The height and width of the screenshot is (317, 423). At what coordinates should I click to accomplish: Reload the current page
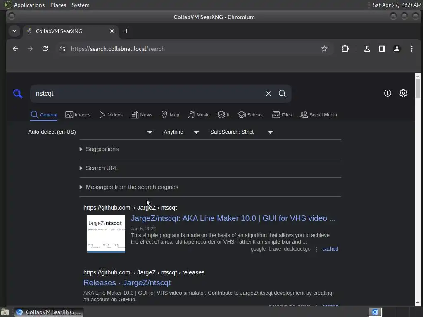[45, 49]
